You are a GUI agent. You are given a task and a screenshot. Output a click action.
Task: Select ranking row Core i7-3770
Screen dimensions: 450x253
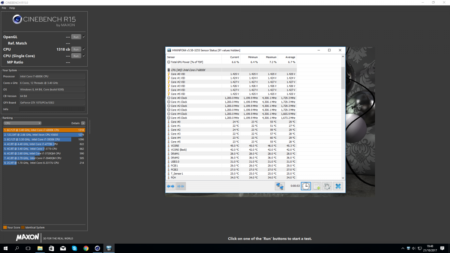[44, 149]
